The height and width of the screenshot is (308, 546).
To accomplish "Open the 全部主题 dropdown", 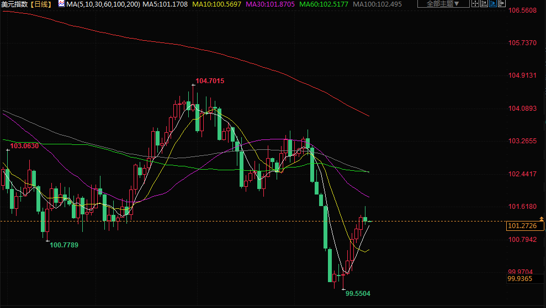I will 443,4.
